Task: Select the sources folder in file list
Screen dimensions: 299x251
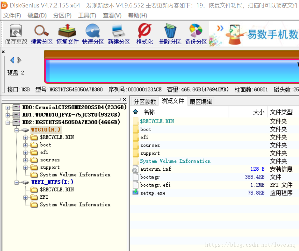Action: click(x=150, y=145)
